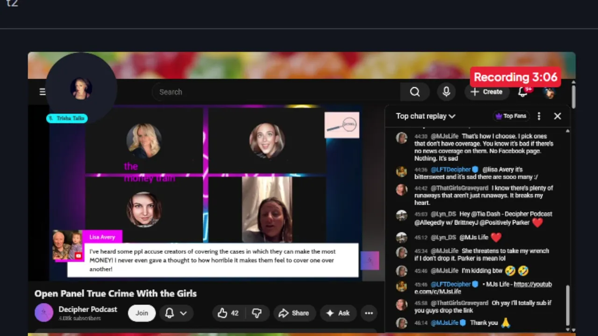Viewport: 598px width, 336px height.
Task: Click the live speaker video tile
Action: coord(267,209)
